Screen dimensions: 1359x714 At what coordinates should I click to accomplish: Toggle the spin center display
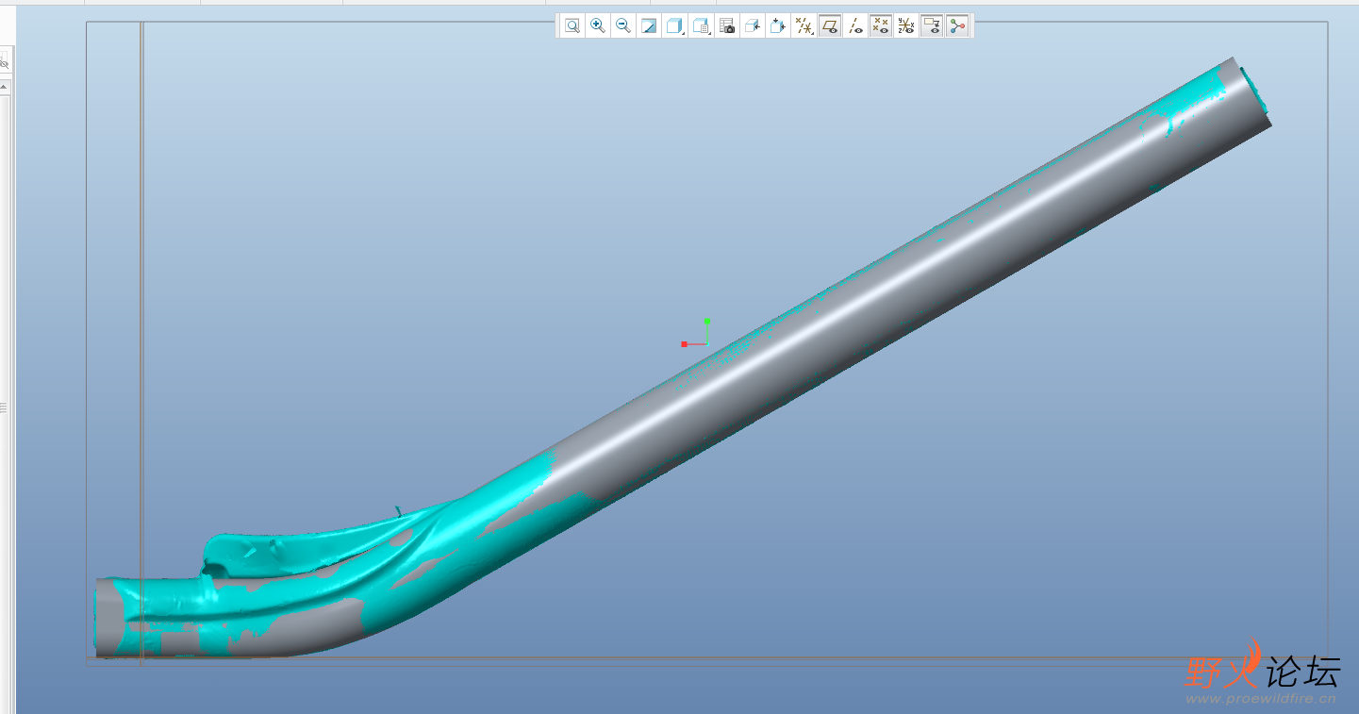click(x=958, y=26)
